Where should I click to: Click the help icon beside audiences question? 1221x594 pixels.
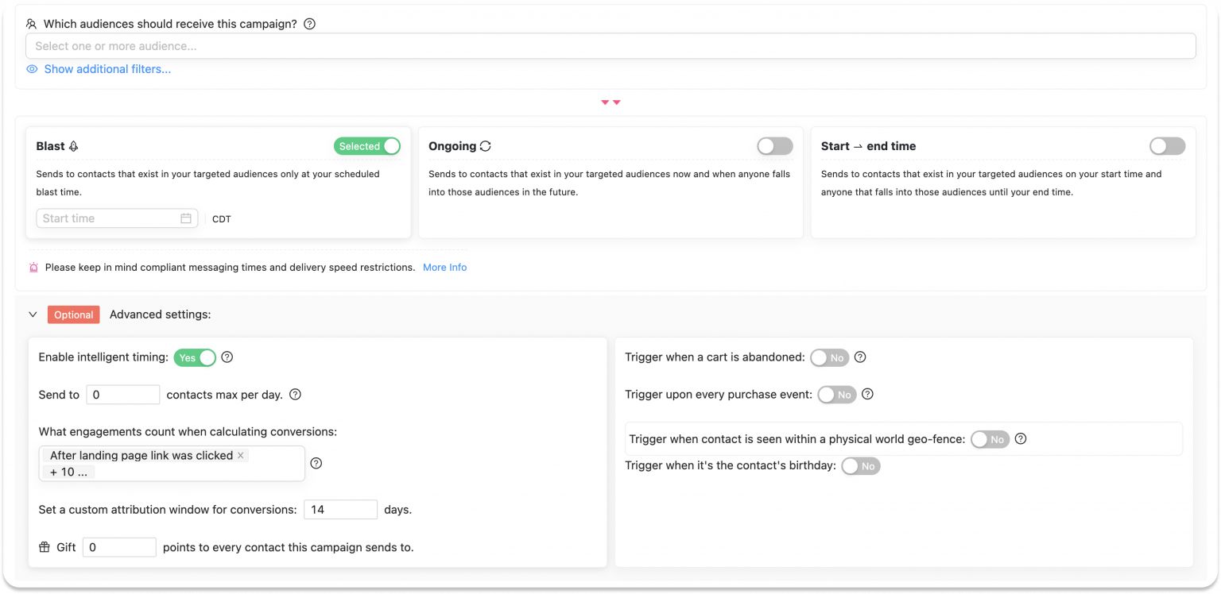click(310, 24)
